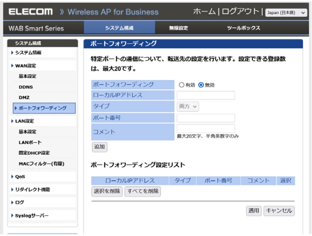Click the Wireless AP for Business title

click(x=113, y=12)
